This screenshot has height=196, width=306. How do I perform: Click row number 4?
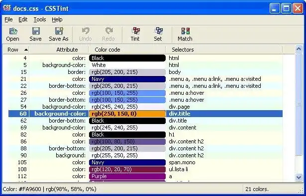click(25, 58)
